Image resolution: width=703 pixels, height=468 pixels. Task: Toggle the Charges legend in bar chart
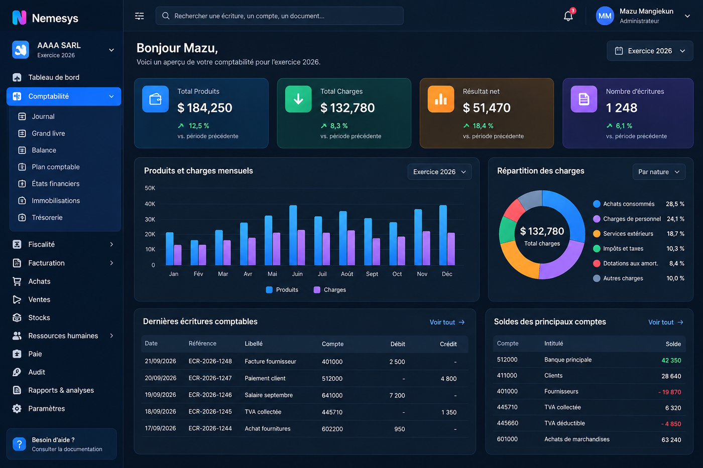pos(330,290)
